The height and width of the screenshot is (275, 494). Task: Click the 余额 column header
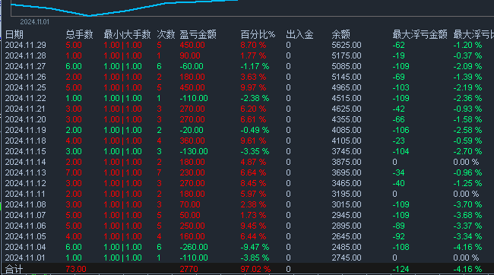341,35
